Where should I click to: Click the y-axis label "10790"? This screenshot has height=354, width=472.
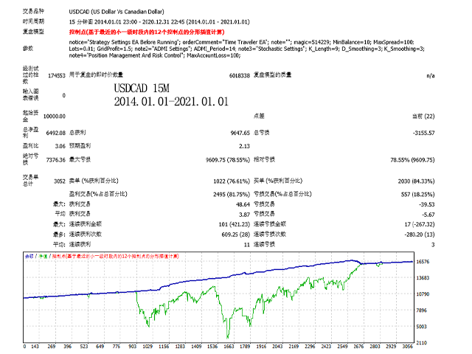tap(423, 294)
